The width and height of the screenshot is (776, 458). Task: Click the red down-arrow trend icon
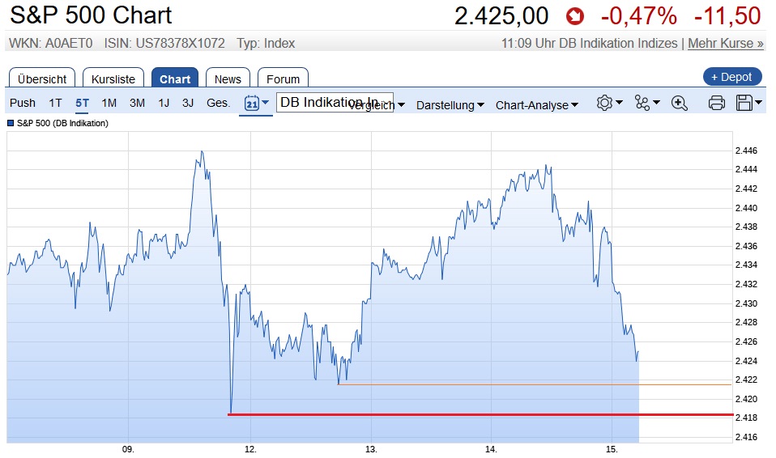(x=574, y=16)
